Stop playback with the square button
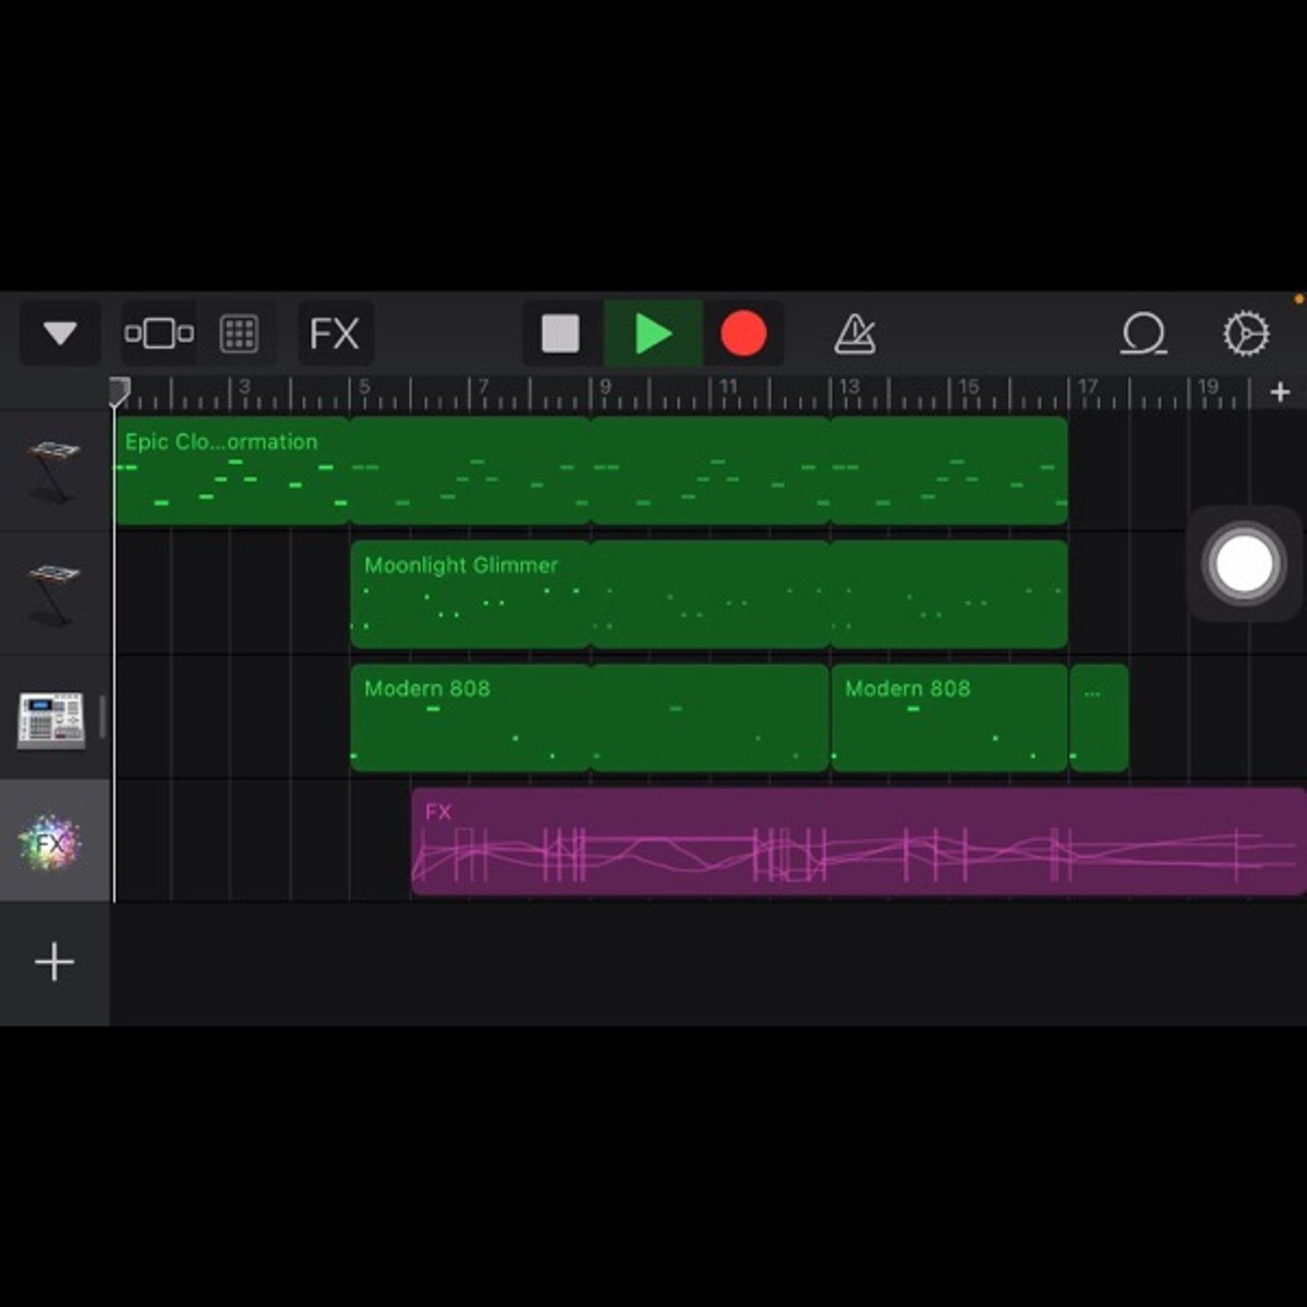 pos(561,333)
